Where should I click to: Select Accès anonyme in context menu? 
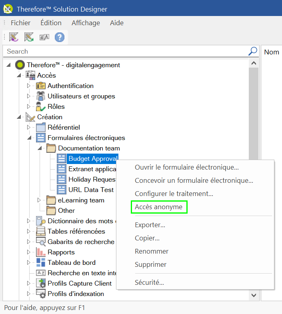(195, 207)
